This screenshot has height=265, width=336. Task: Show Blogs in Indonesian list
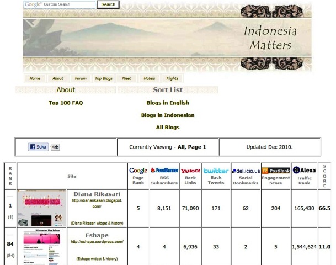click(168, 115)
